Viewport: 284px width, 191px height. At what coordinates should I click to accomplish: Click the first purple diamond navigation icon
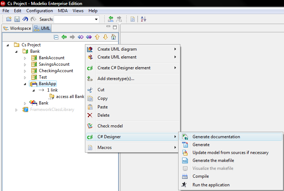81,37
